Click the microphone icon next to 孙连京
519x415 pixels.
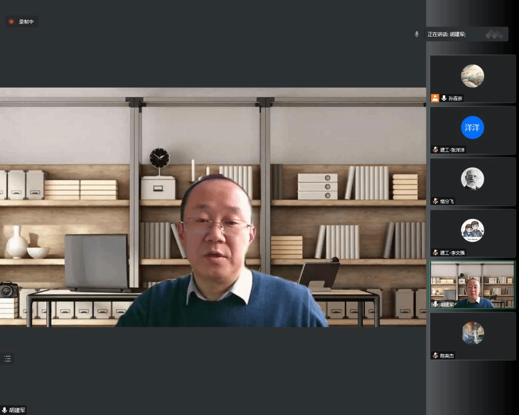pos(443,98)
